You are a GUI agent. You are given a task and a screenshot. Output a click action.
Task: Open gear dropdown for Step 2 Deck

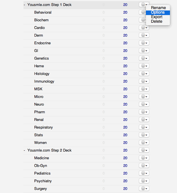pos(144,150)
